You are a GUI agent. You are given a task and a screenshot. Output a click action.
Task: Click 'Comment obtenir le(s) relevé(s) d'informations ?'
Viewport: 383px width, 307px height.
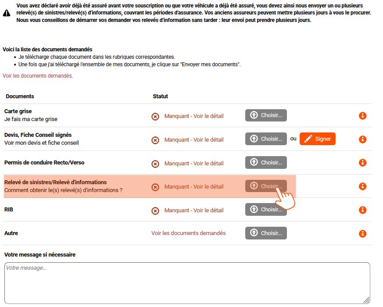63,190
